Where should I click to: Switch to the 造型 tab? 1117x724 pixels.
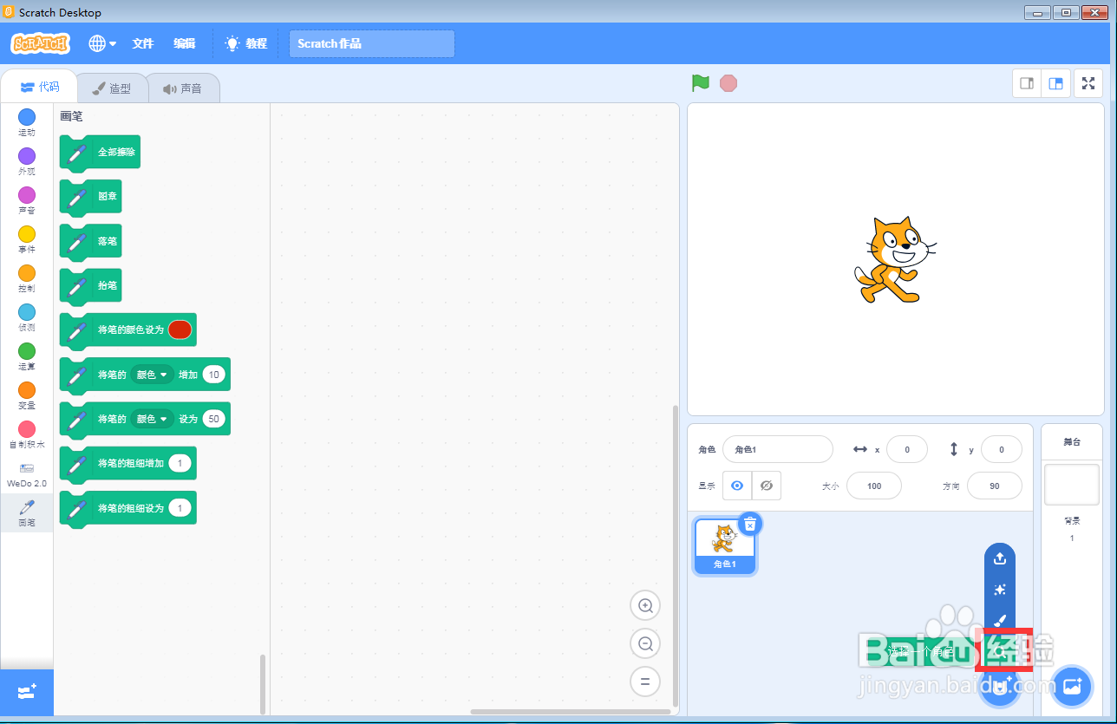(113, 87)
